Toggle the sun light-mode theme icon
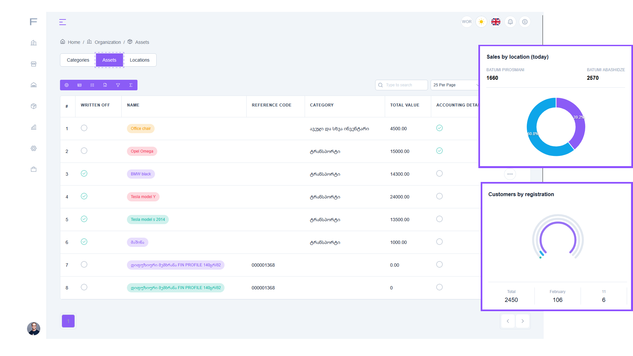This screenshot has width=633, height=356. pyautogui.click(x=481, y=22)
